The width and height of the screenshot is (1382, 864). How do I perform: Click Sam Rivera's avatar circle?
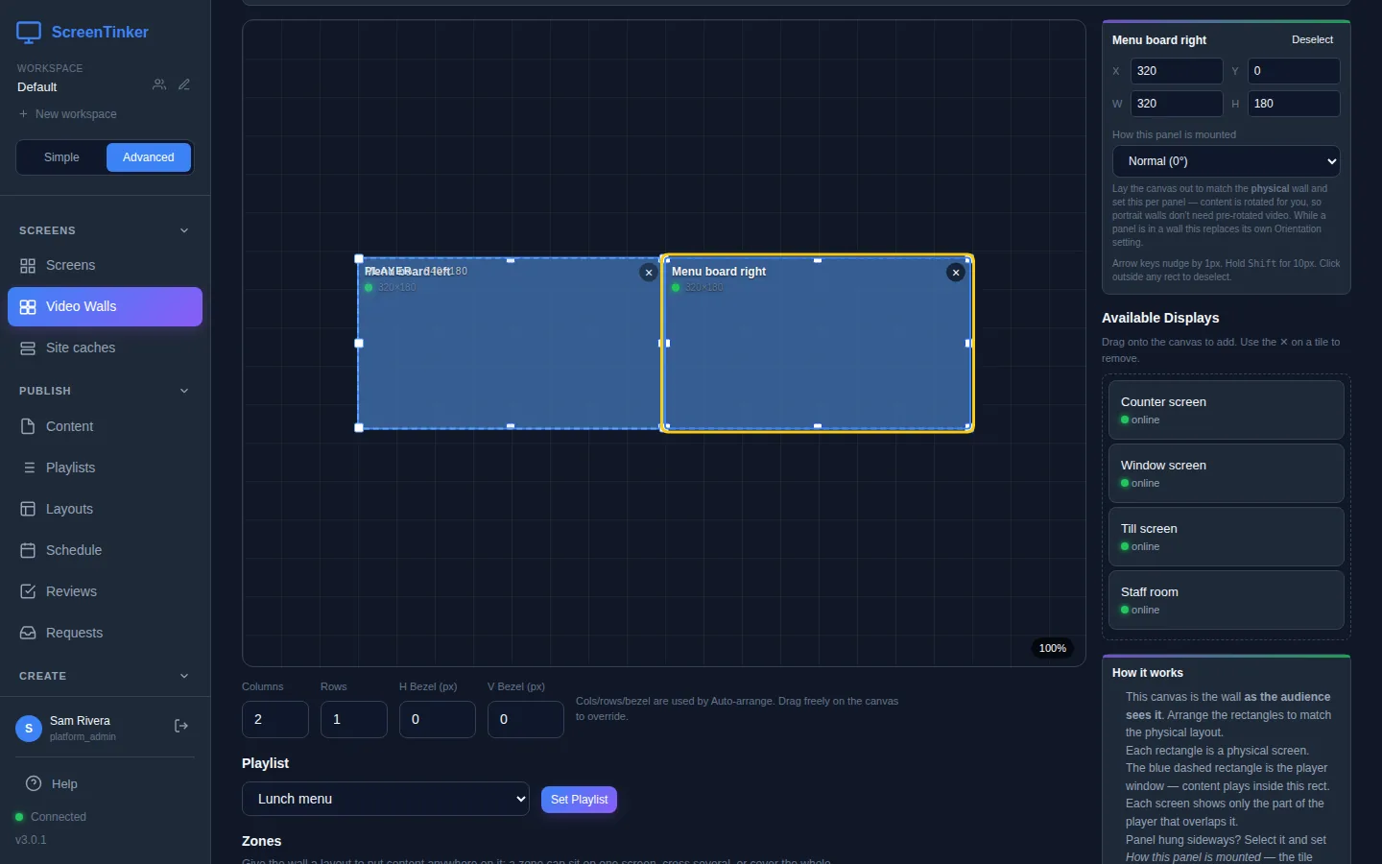tap(29, 729)
